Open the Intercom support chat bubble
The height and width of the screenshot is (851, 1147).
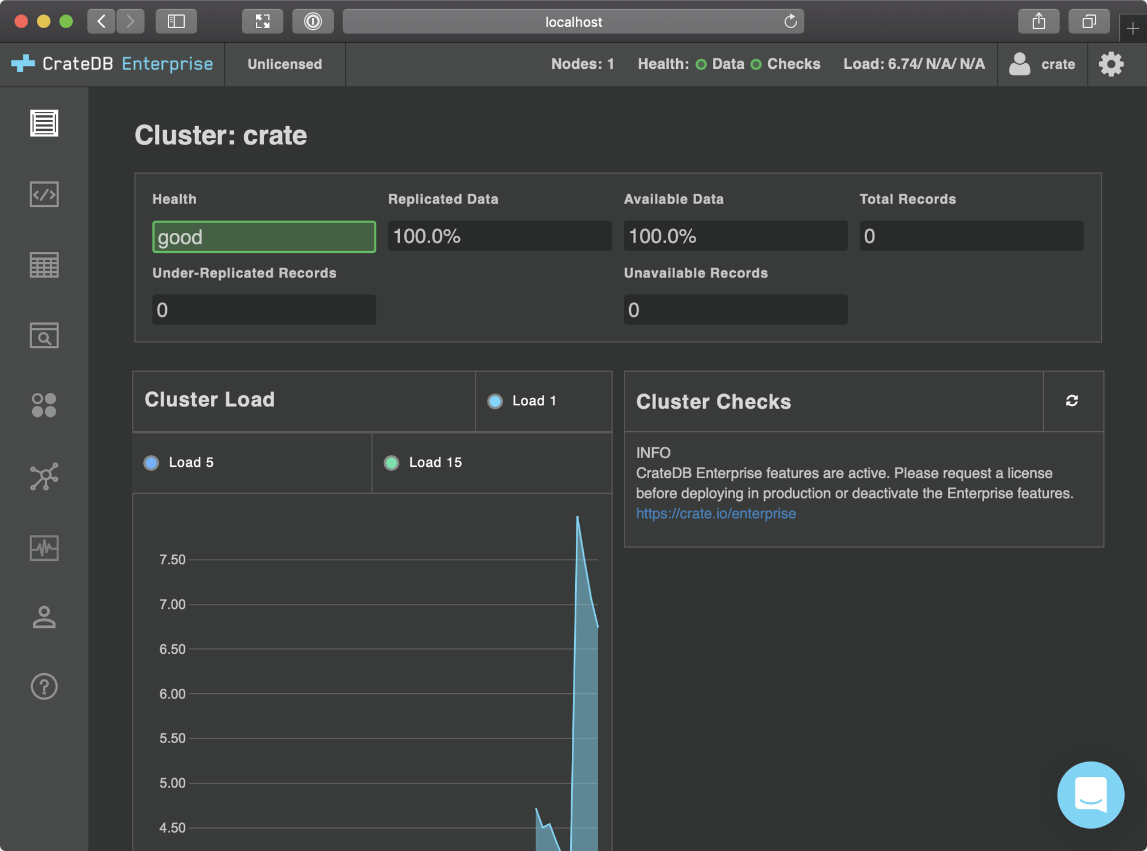click(1090, 794)
